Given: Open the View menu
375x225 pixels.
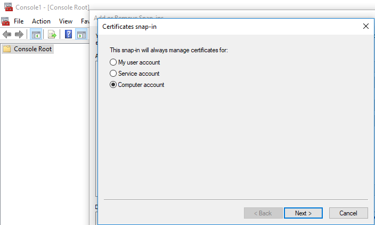Looking at the screenshot, I should tap(66, 21).
